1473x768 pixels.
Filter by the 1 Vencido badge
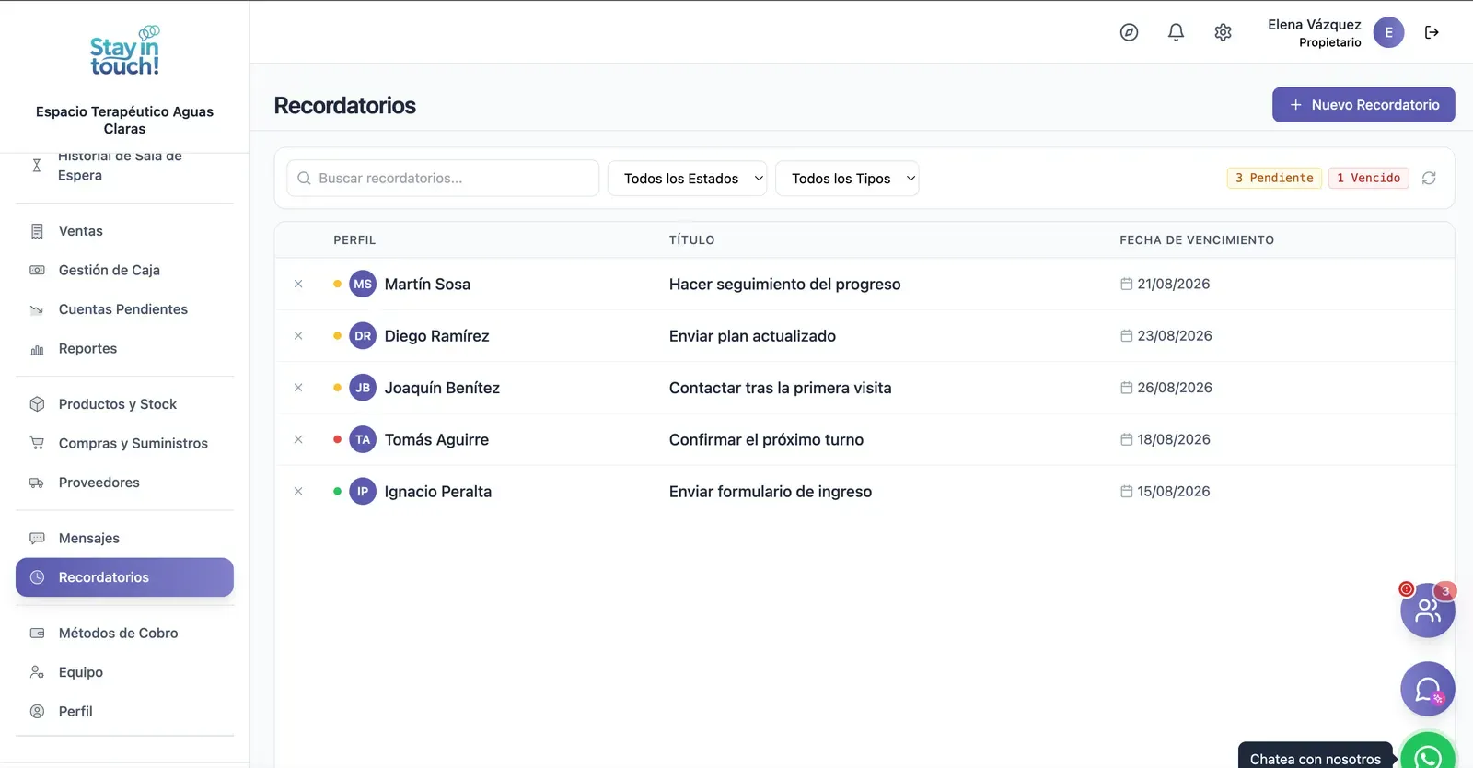coord(1368,178)
